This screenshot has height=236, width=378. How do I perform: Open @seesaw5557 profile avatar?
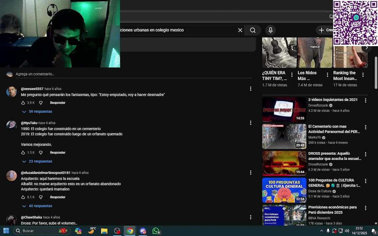coord(11,92)
